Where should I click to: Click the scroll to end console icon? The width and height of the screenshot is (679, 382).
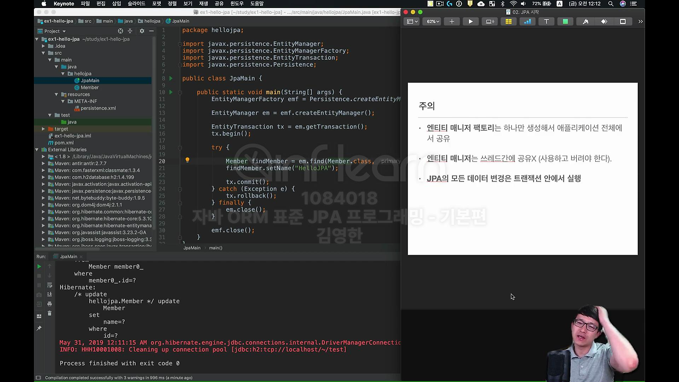(49, 294)
